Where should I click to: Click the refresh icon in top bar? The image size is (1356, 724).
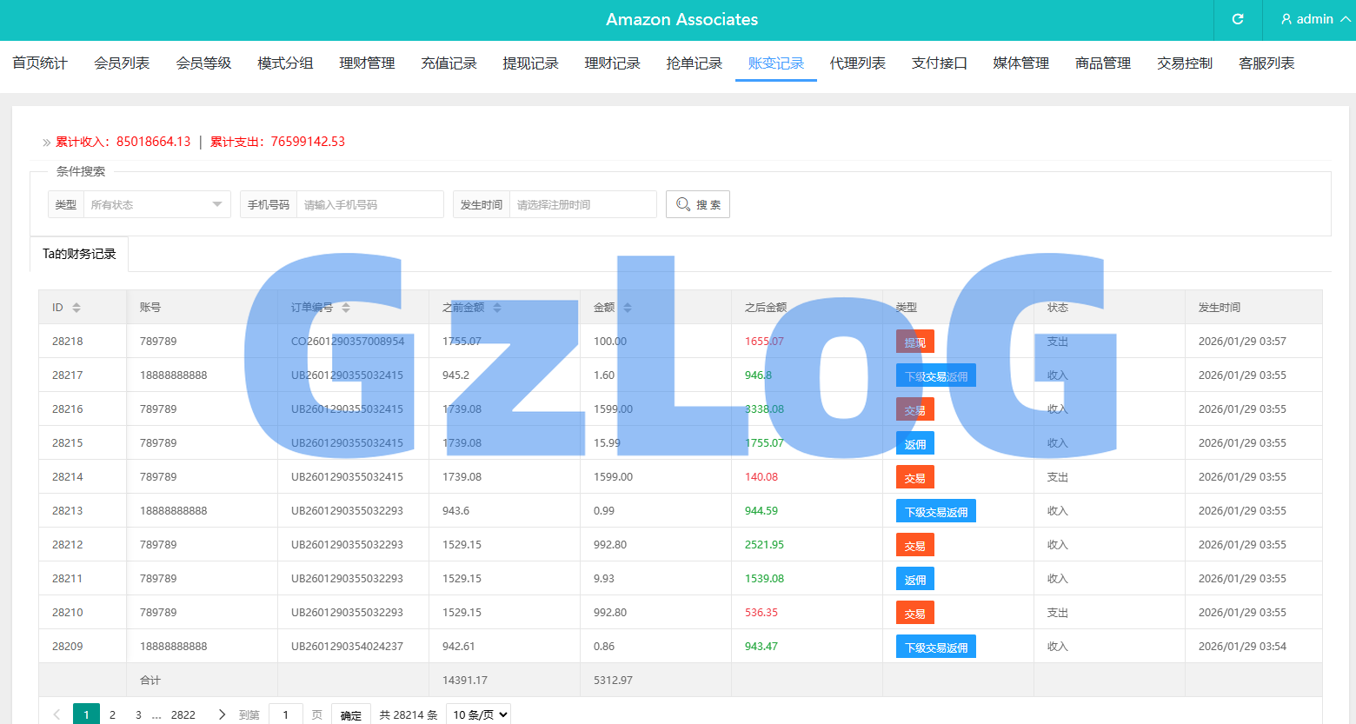pos(1238,19)
